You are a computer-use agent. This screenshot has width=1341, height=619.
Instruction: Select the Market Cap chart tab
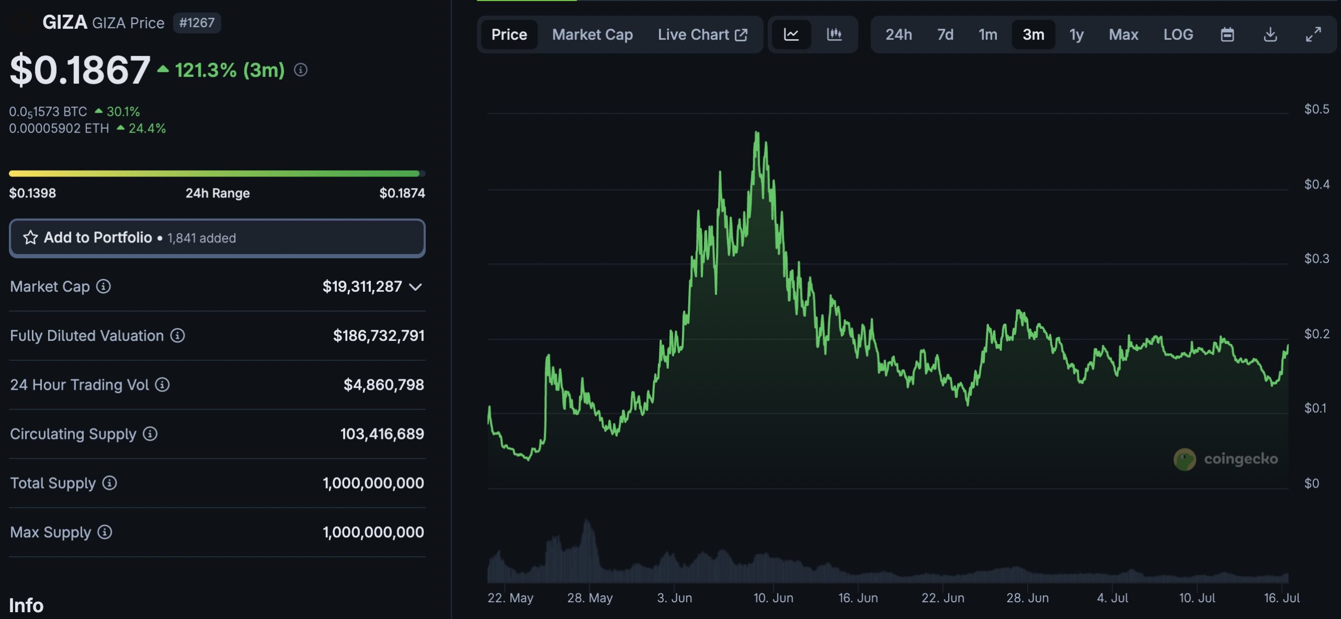click(x=592, y=35)
